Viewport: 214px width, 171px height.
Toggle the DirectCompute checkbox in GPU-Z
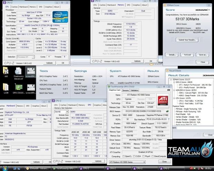153,156
